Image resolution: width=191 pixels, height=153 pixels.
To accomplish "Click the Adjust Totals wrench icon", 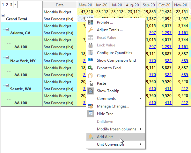I will tap(91, 30).
